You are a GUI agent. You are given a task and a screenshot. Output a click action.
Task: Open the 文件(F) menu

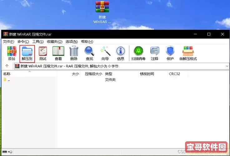[8, 41]
